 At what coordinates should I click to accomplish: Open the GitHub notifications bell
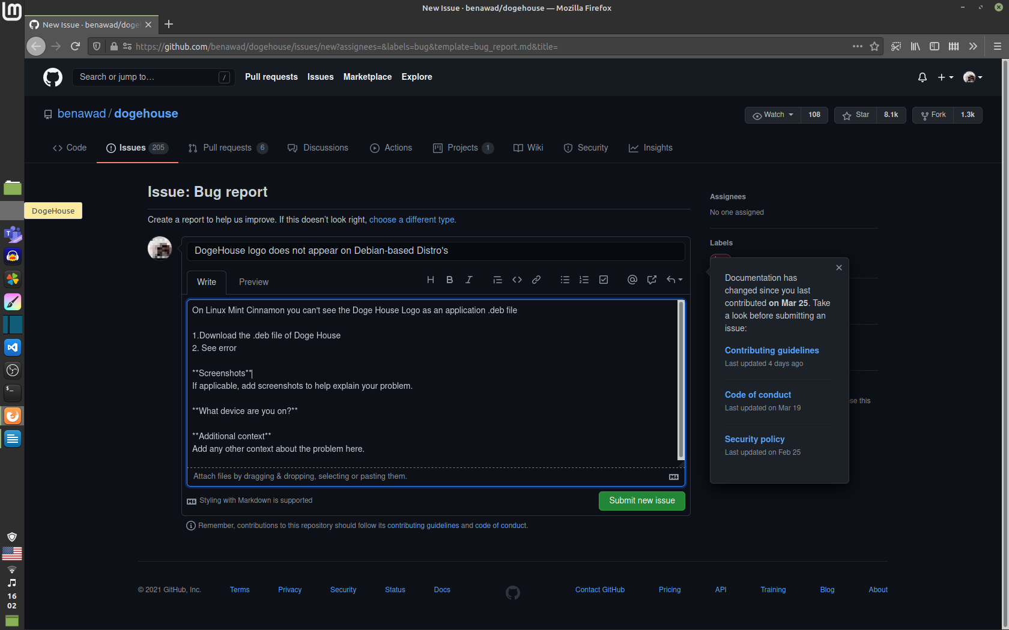923,77
